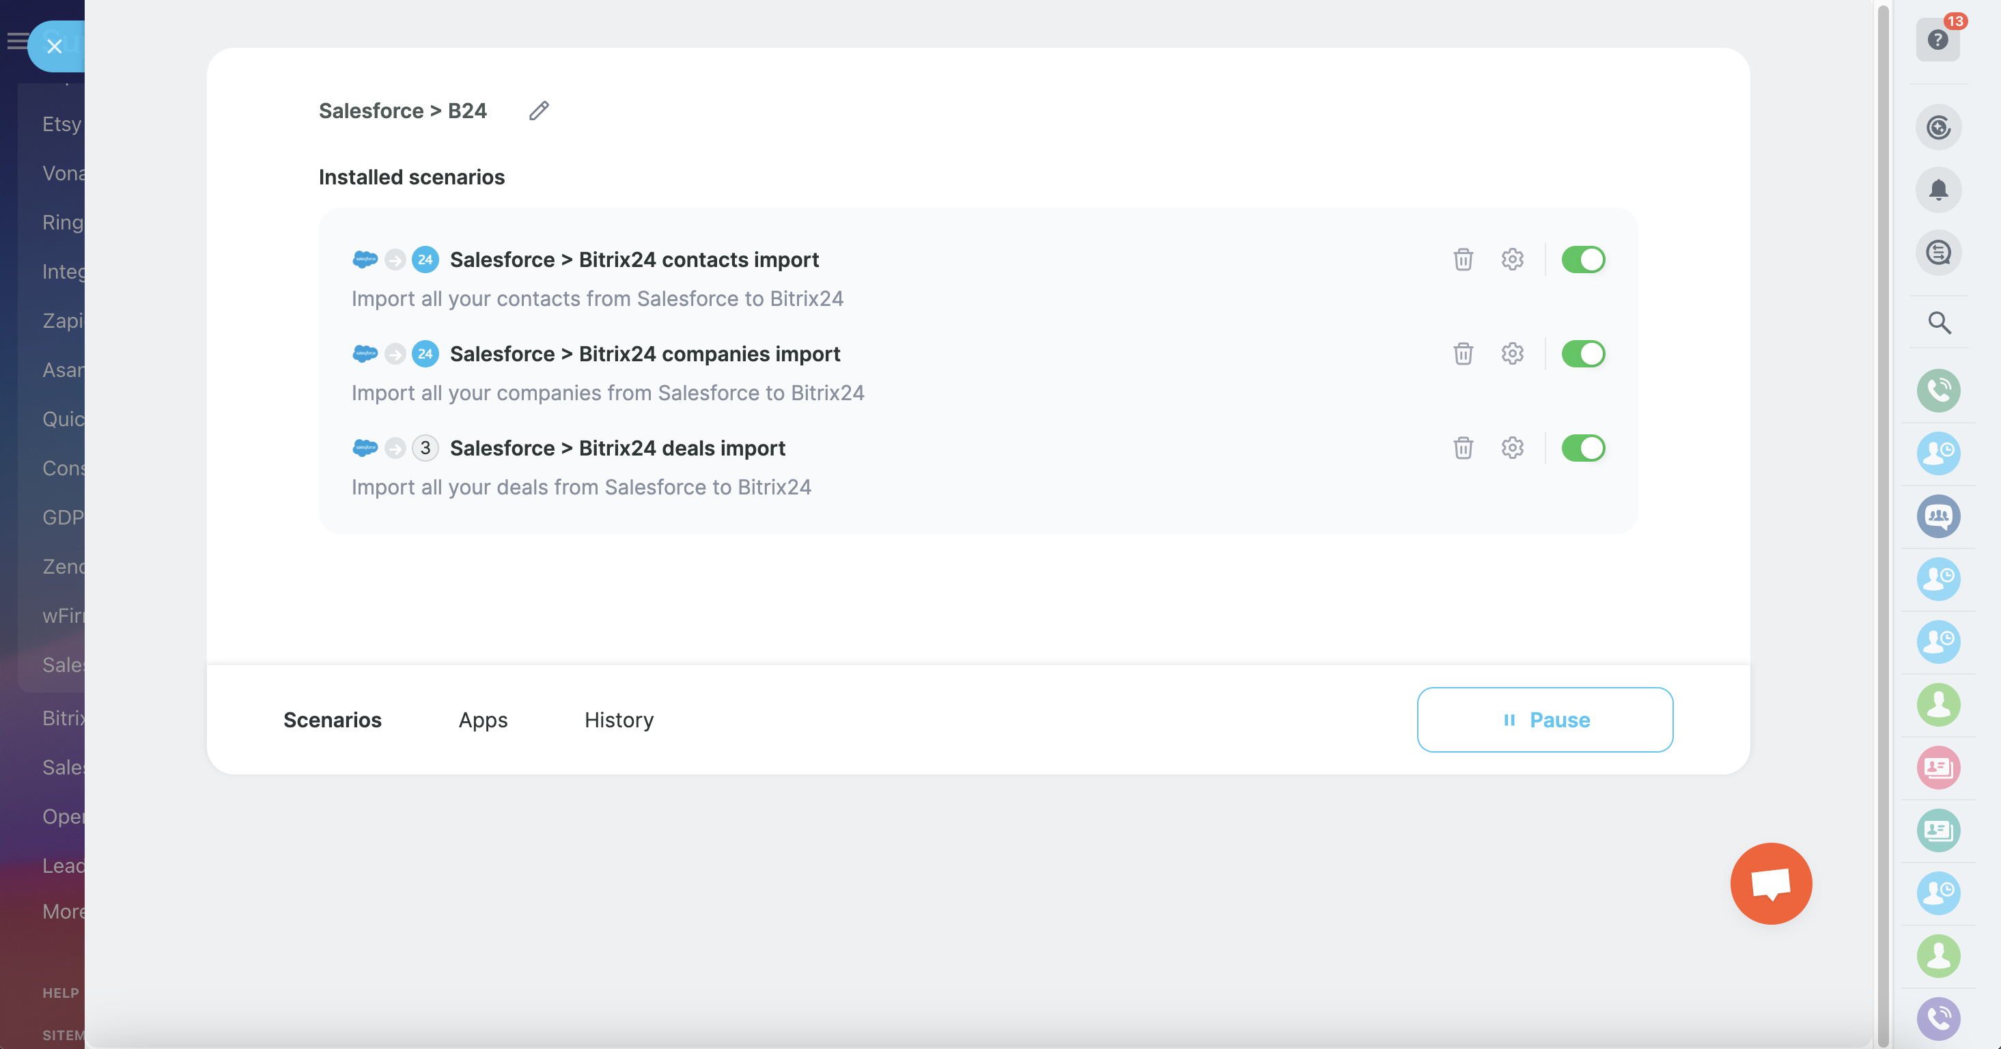Click the pencil icon to rename Salesforce > B24
This screenshot has height=1049, width=2001.
point(539,111)
